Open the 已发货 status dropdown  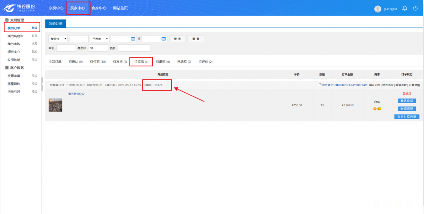click(x=100, y=38)
